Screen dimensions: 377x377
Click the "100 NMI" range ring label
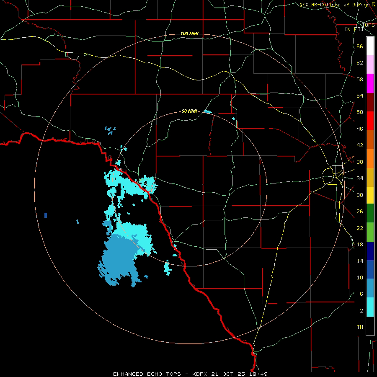click(189, 34)
